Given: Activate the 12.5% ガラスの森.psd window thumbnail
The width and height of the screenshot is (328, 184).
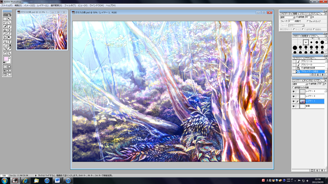Looking at the screenshot, I should tap(42, 32).
